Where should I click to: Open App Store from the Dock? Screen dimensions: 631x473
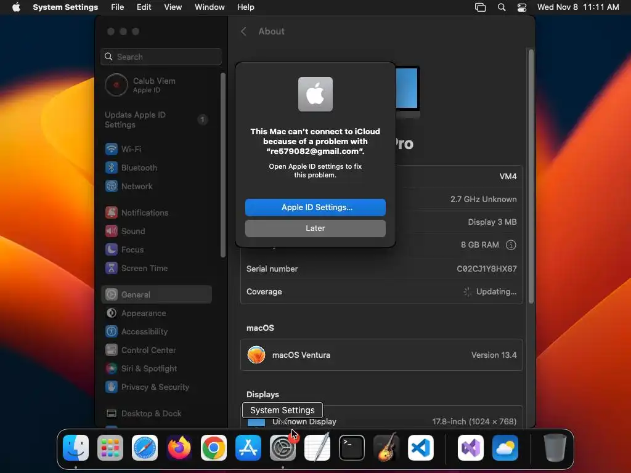point(248,448)
